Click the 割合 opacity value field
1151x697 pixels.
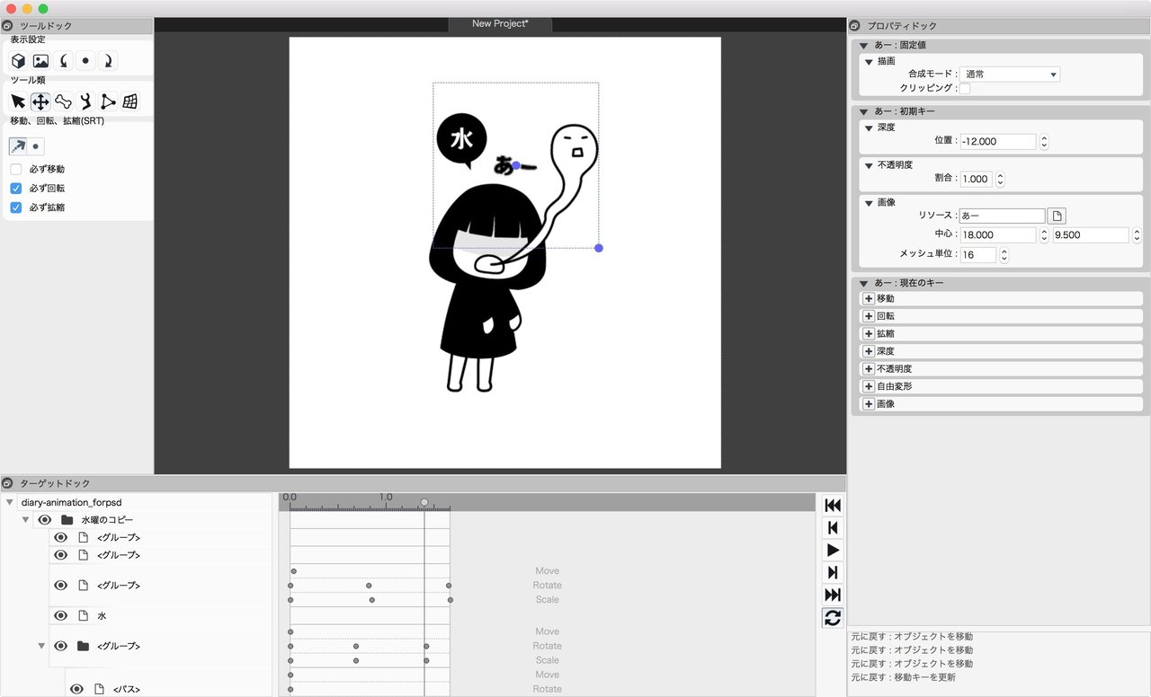976,179
